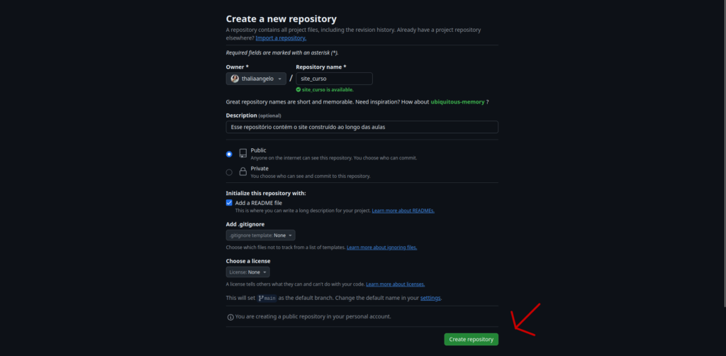Viewport: 726px width, 356px height.
Task: Uncheck the Add a README file checkbox
Action: pos(229,203)
